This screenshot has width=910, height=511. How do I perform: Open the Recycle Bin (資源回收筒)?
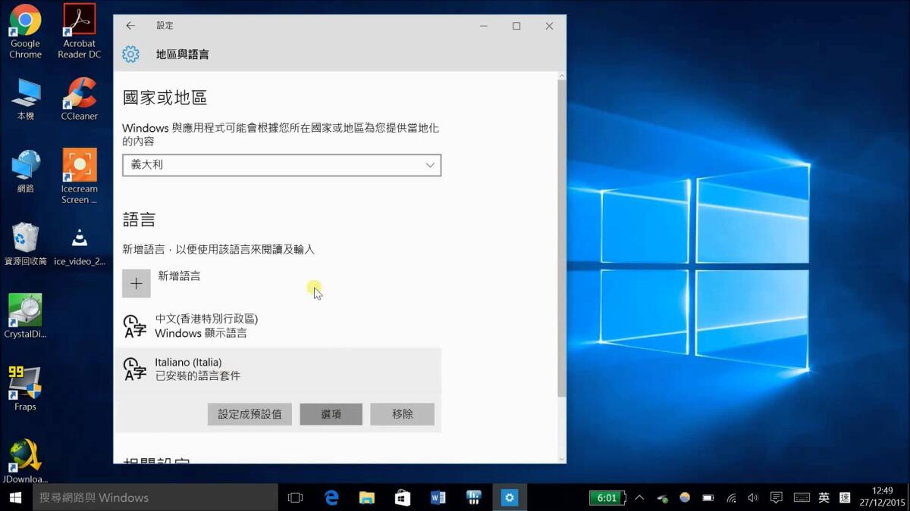25,238
